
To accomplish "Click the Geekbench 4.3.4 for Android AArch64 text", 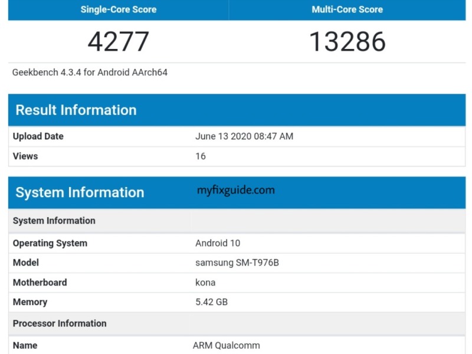I will point(90,73).
